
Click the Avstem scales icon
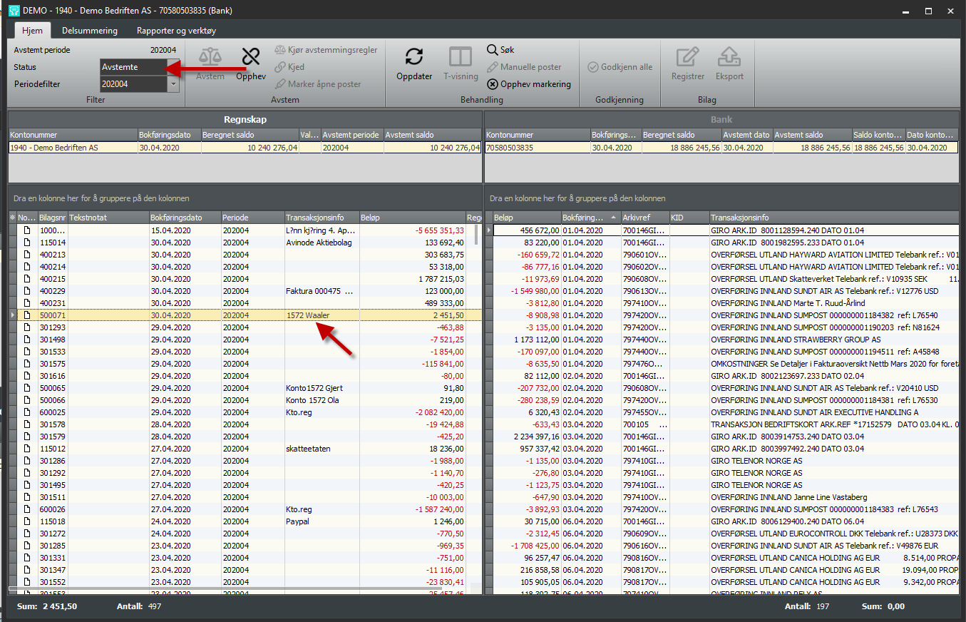click(x=210, y=57)
